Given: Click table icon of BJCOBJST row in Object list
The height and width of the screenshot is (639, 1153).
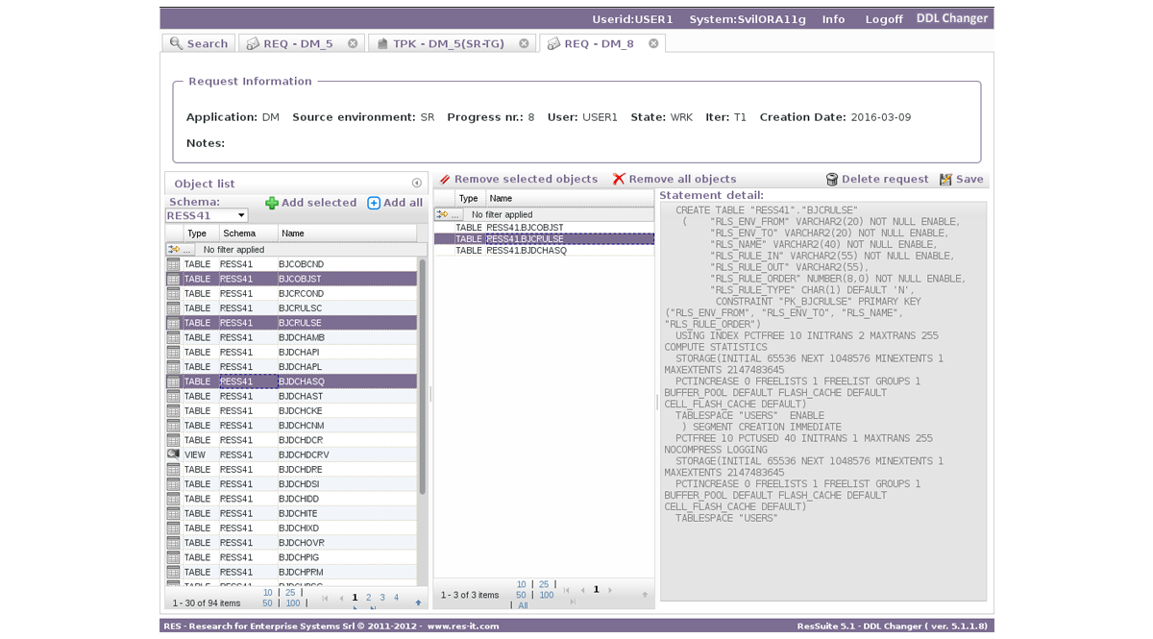Looking at the screenshot, I should click(173, 279).
